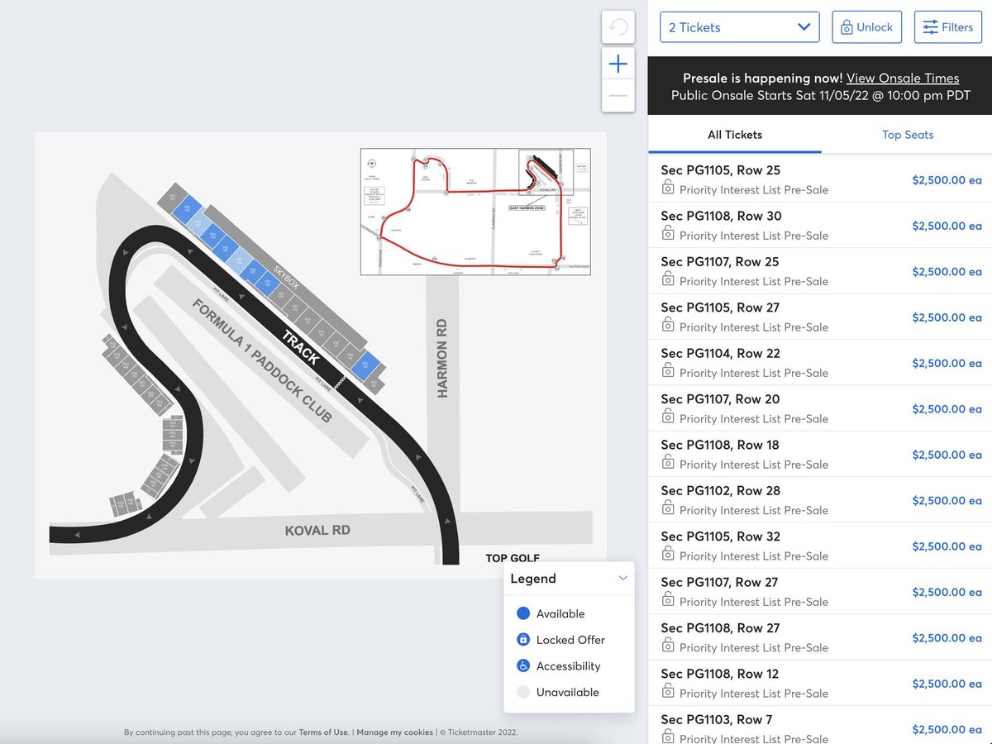Switch to the Top Seats tab
Viewport: 992px width, 744px height.
click(x=907, y=135)
